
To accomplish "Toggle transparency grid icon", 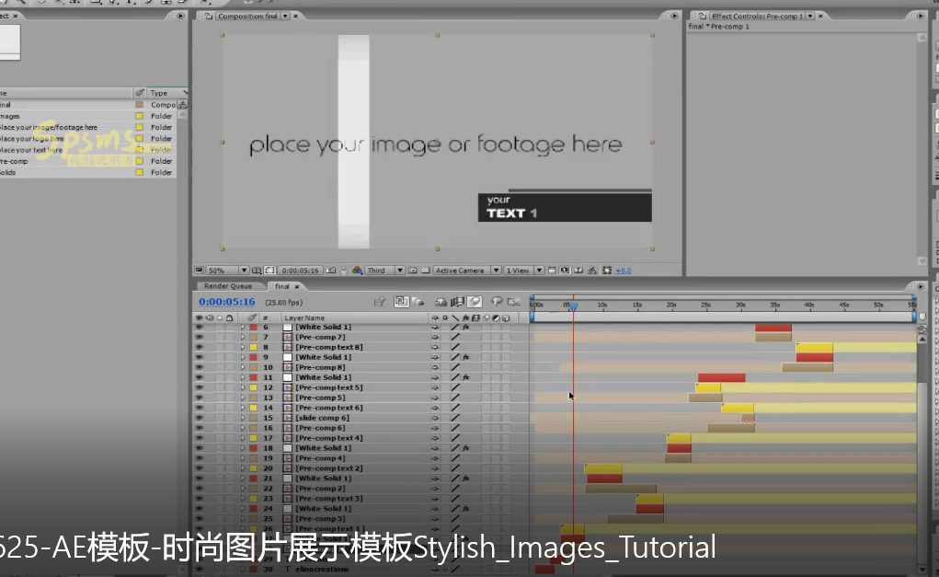I will (425, 271).
